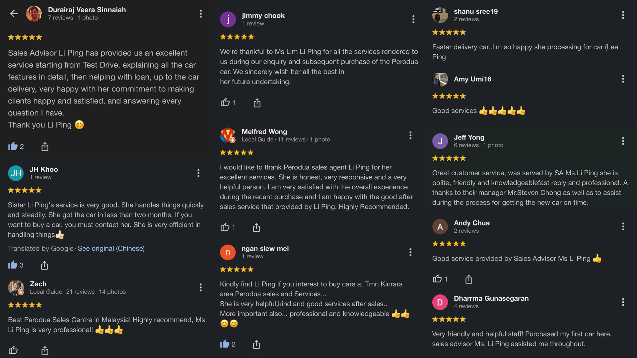
Task: Open more options for JH Khoo's review
Action: point(198,173)
